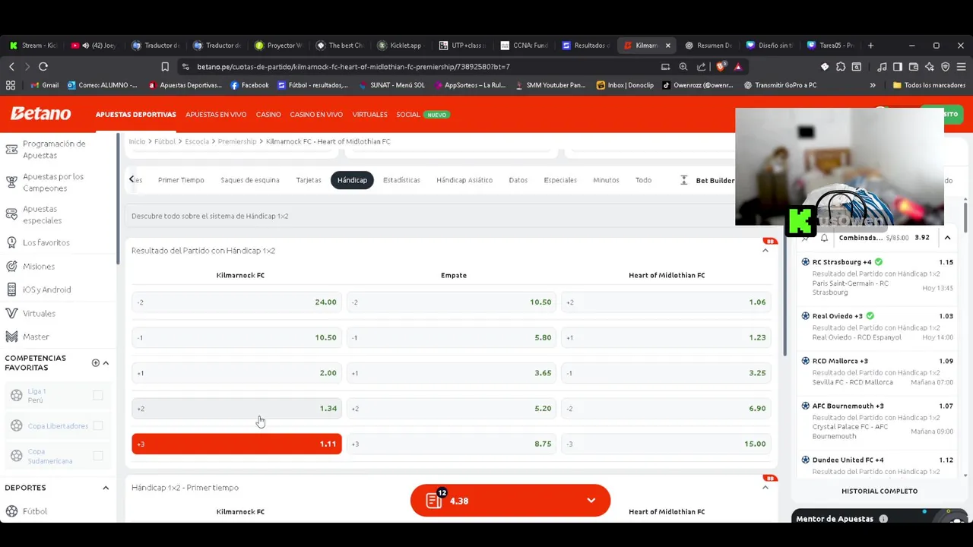
Task: Toggle Copa Sudamericana checkbox
Action: [x=98, y=456]
